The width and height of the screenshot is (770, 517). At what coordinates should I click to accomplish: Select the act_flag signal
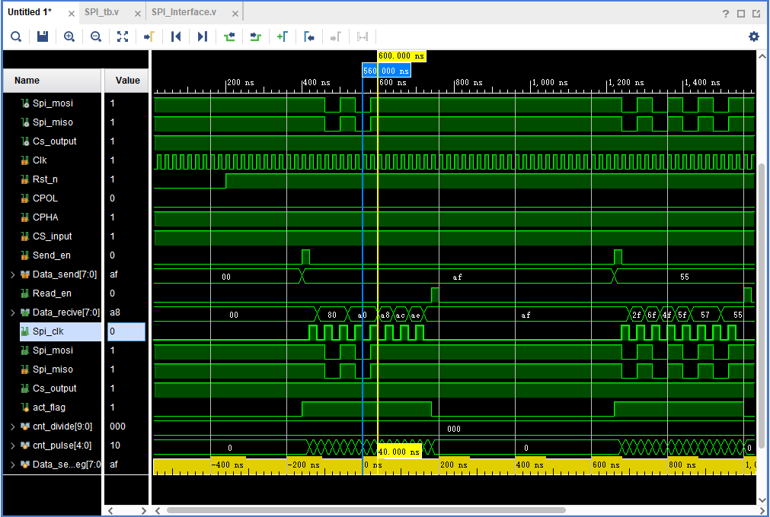pyautogui.click(x=49, y=408)
